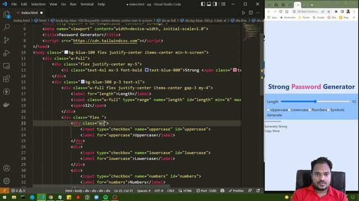Image resolution: width=359 pixels, height=201 pixels.
Task: Check the Symbols checkbox in the browser
Action: [x=328, y=110]
